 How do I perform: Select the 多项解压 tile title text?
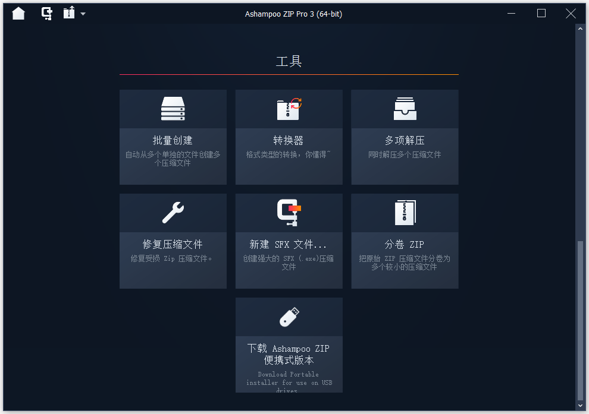[405, 141]
